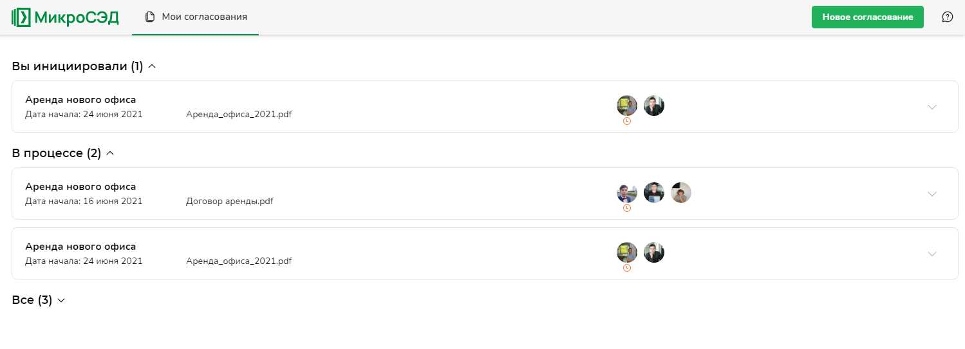Click second avatar in Договор аренды row

654,193
